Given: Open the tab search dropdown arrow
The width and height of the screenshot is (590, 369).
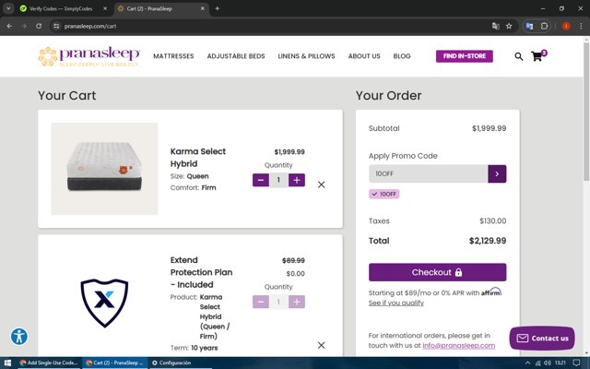Looking at the screenshot, I should pyautogui.click(x=8, y=8).
